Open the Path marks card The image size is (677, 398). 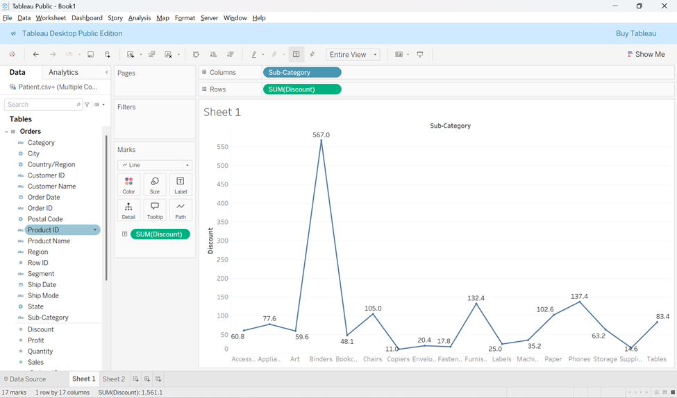point(181,210)
